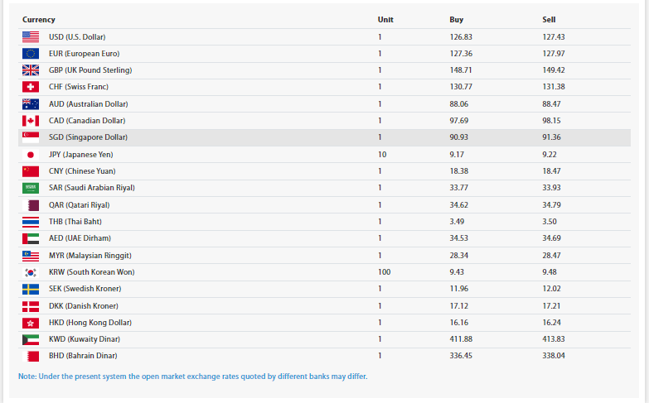The width and height of the screenshot is (649, 403).
Task: Click the Swedish flag icon
Action: coord(31,289)
